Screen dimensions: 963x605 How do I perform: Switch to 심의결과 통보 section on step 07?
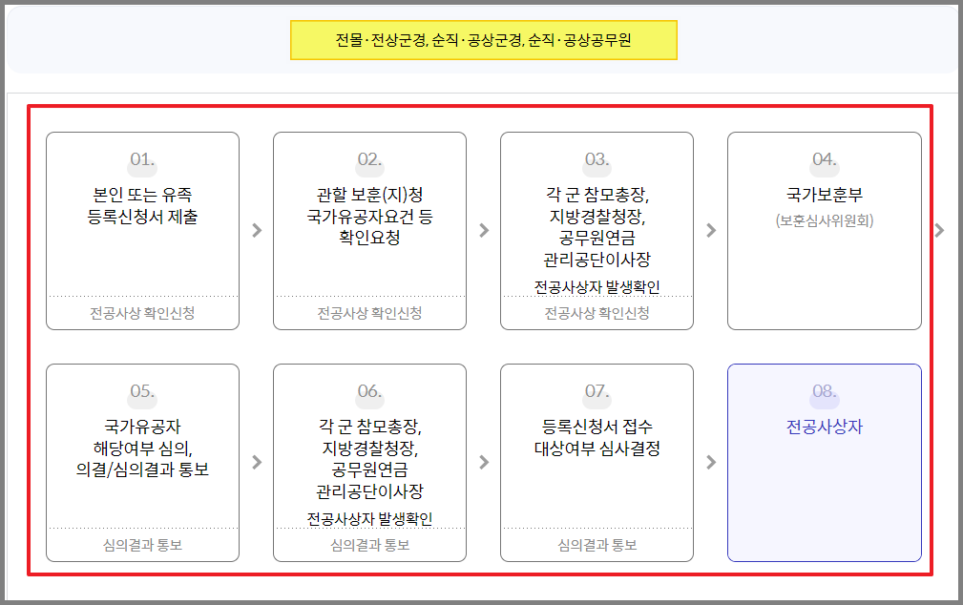point(597,545)
